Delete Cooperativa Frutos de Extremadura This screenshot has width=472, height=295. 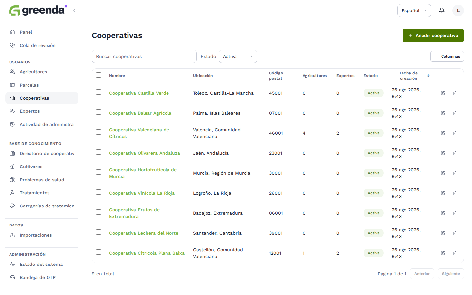click(x=455, y=213)
